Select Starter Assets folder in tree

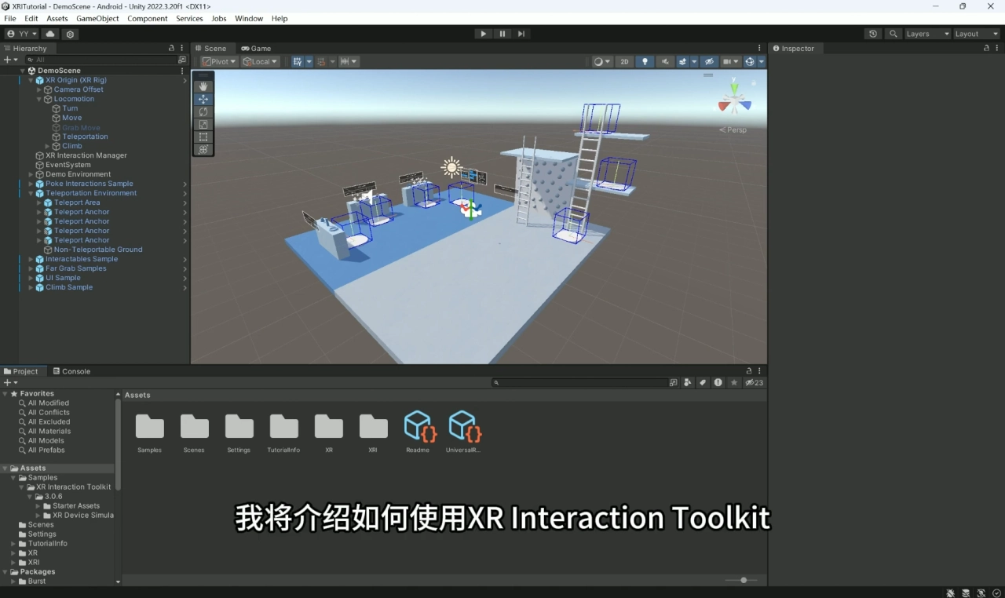point(76,506)
